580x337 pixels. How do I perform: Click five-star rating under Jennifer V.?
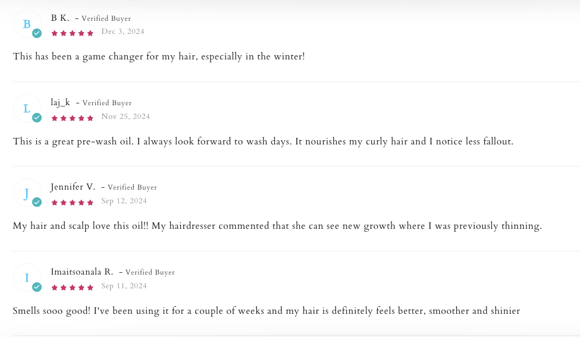click(x=73, y=202)
